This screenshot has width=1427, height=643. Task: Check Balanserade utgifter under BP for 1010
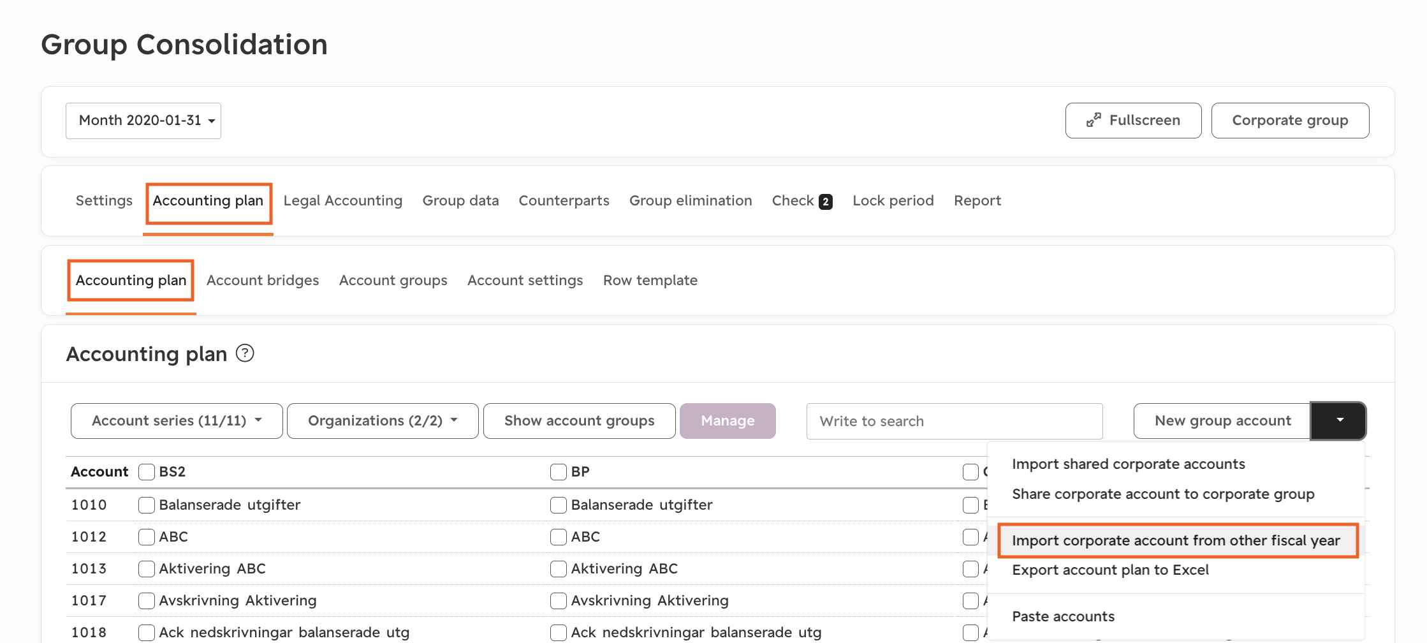click(559, 505)
